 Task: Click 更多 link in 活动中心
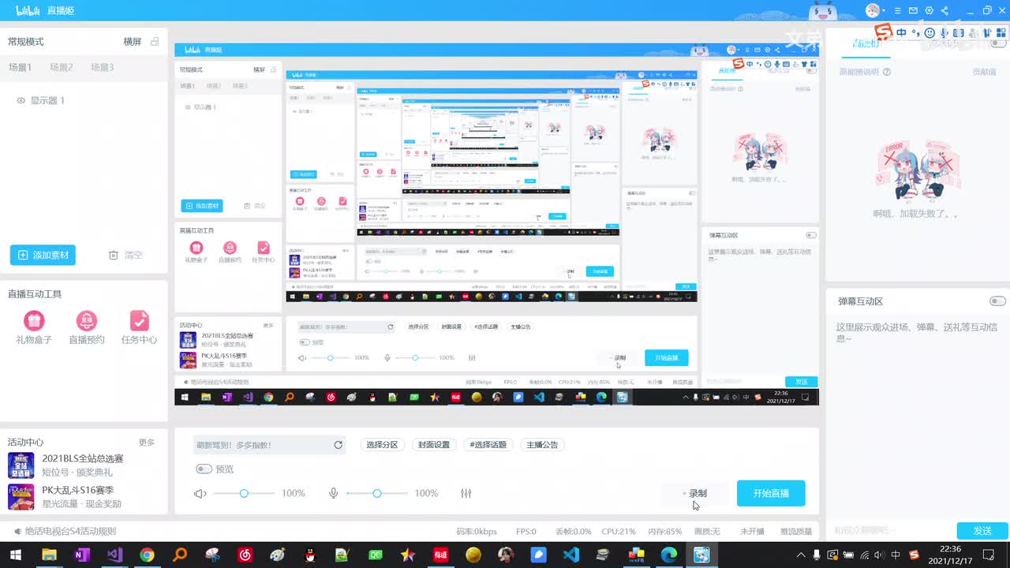(147, 443)
